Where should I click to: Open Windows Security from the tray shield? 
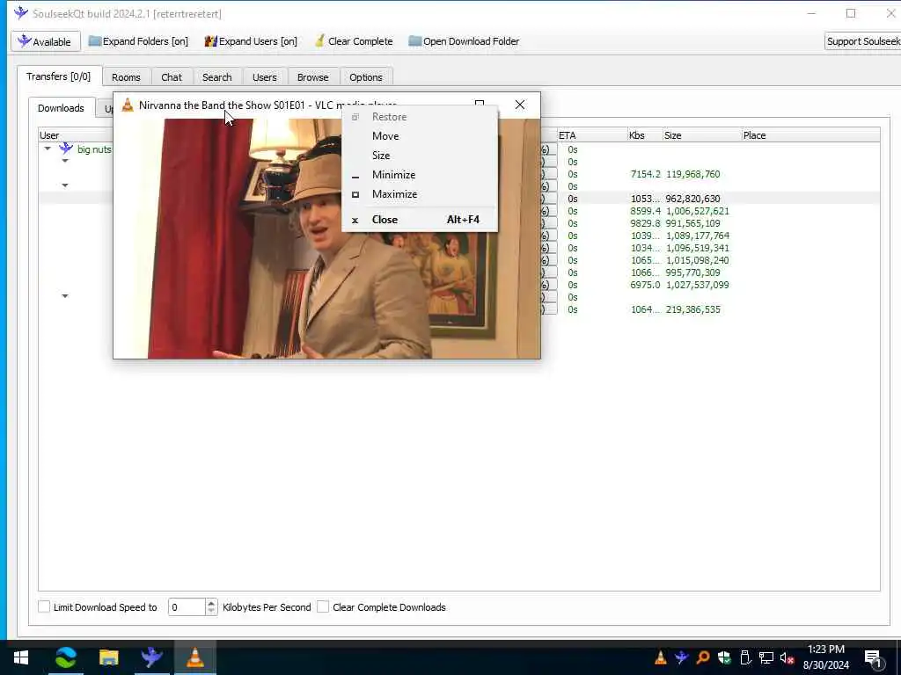click(x=724, y=657)
